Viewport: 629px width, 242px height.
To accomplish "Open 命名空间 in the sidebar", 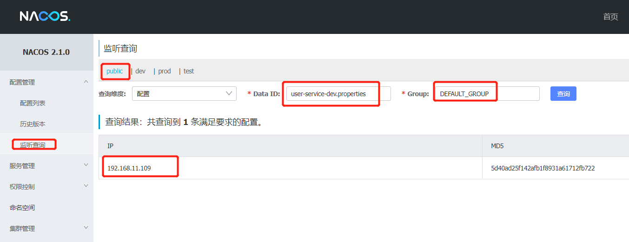I will pyautogui.click(x=22, y=208).
